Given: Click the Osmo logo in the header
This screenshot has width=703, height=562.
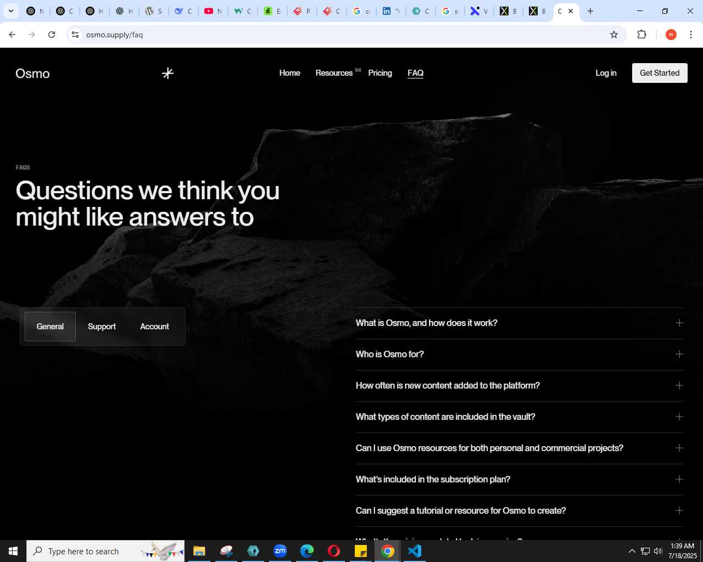Looking at the screenshot, I should (x=32, y=74).
